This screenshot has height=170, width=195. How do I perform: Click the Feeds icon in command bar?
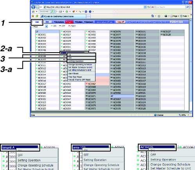coord(159,16)
